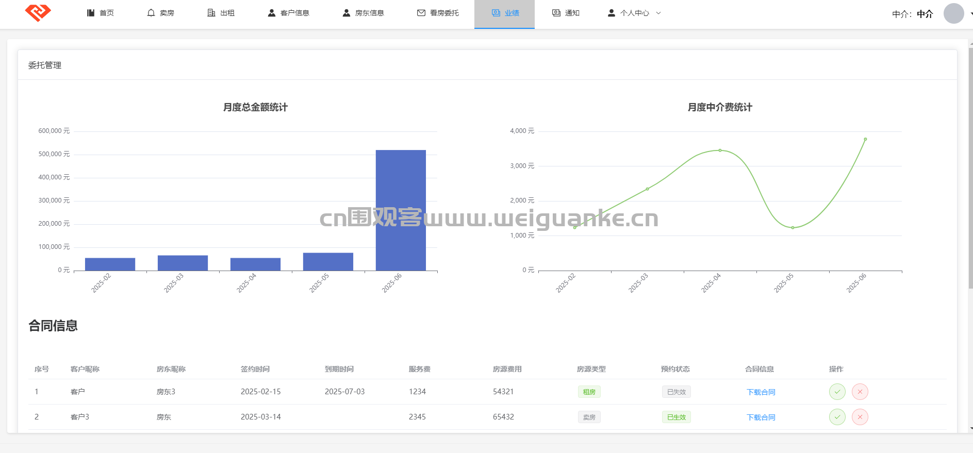Click the 2025-03 data point on line chart

648,189
